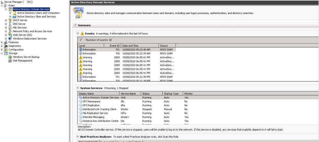Collapse the Events section chevron
Image resolution: width=319 pixels, height=142 pixels.
pyautogui.click(x=78, y=34)
